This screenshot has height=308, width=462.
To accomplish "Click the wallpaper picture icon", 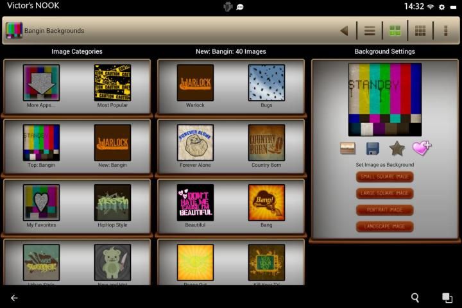I will coord(348,149).
